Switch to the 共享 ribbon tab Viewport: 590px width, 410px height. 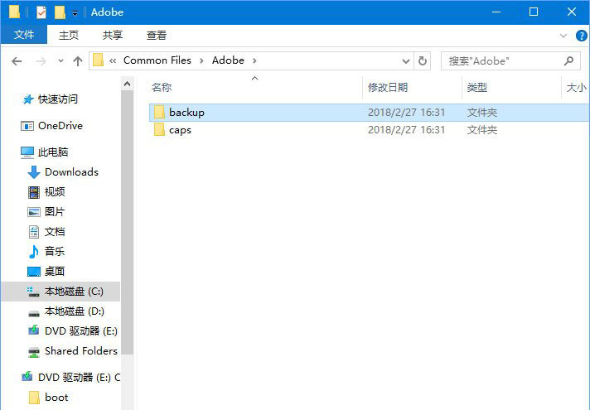click(113, 35)
